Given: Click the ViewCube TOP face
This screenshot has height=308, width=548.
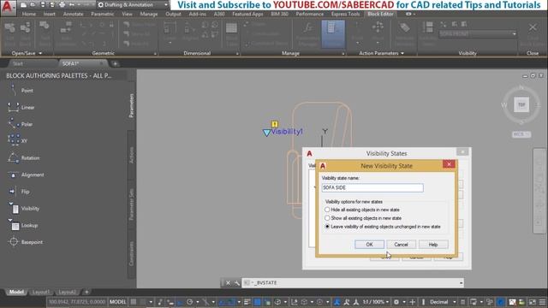Looking at the screenshot, I should coord(521,104).
